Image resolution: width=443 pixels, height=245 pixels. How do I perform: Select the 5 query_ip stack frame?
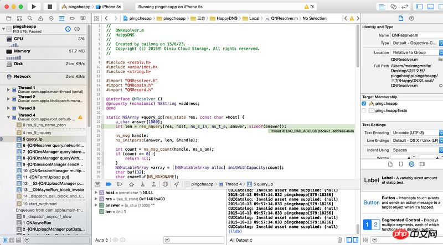32,139
